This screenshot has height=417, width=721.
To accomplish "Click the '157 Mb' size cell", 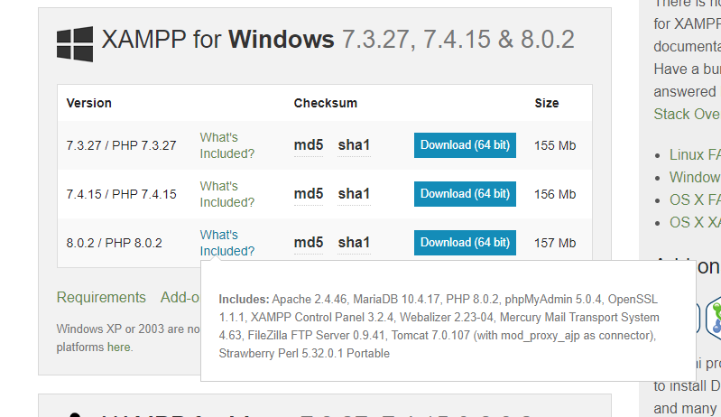I will coord(555,243).
